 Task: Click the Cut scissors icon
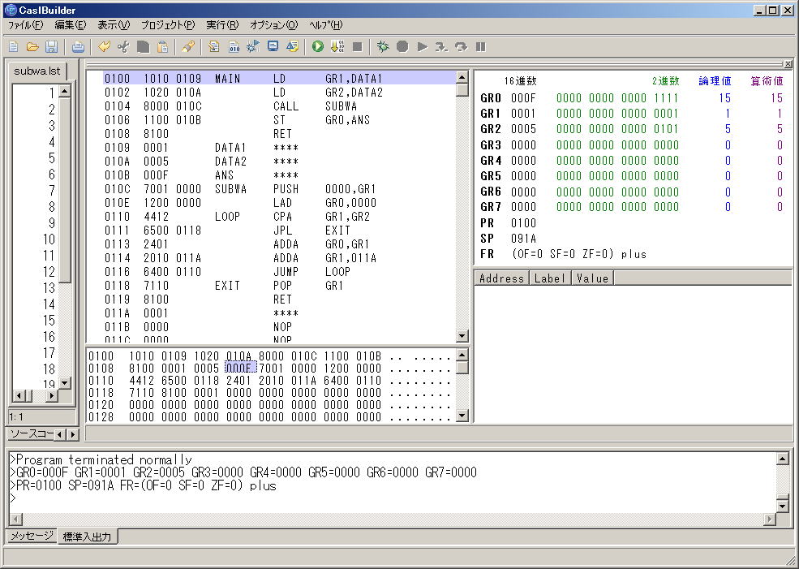[123, 47]
